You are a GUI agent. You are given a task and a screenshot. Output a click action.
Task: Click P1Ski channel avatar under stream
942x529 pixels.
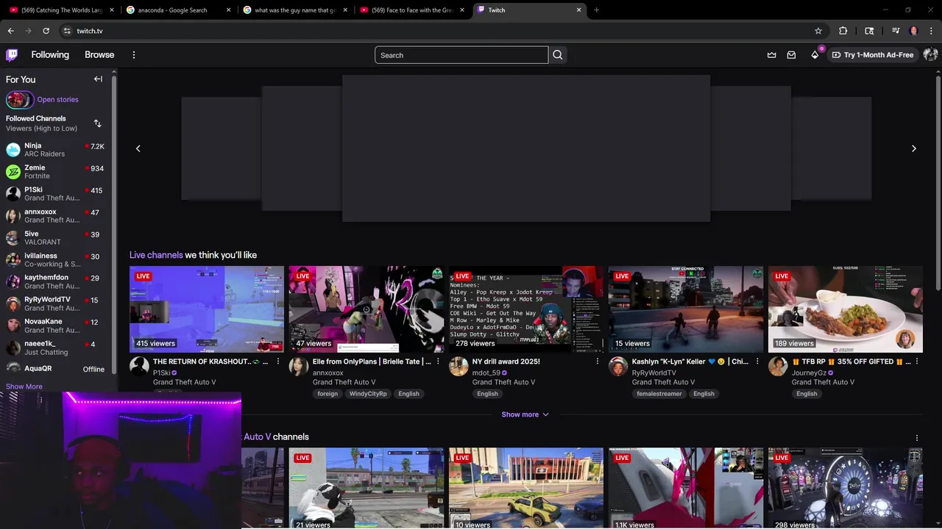(x=139, y=366)
